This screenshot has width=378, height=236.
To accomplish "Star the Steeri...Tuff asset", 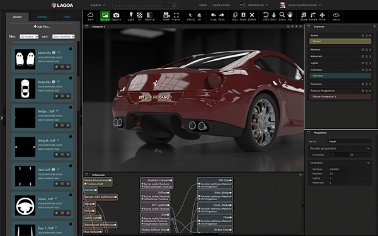I will click(57, 213).
